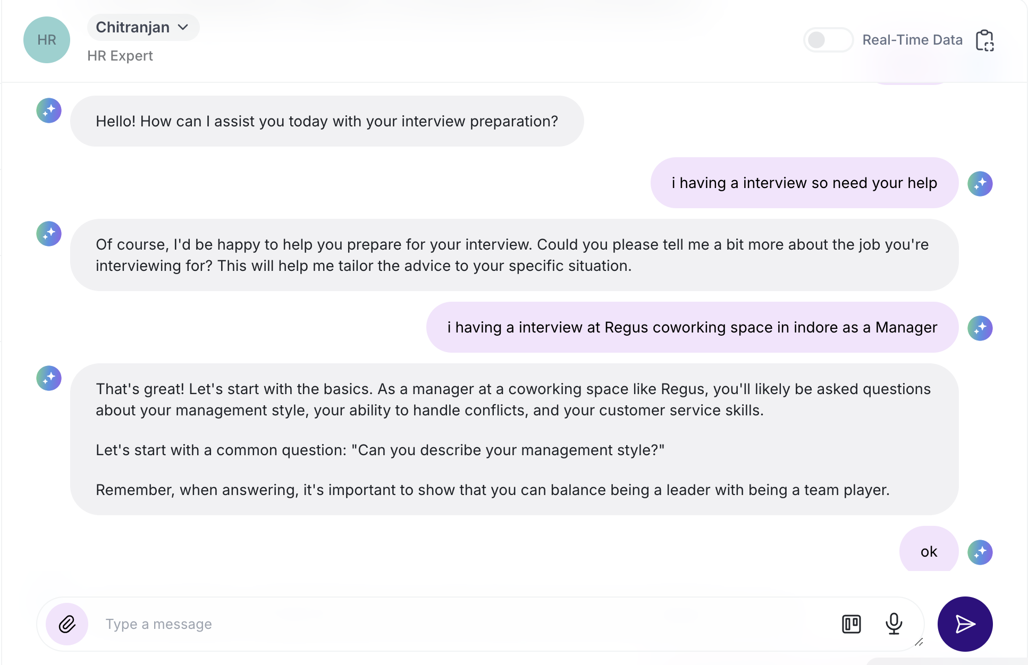Click the HR avatar at top left
Screen dimensions: 1028x665
46,40
